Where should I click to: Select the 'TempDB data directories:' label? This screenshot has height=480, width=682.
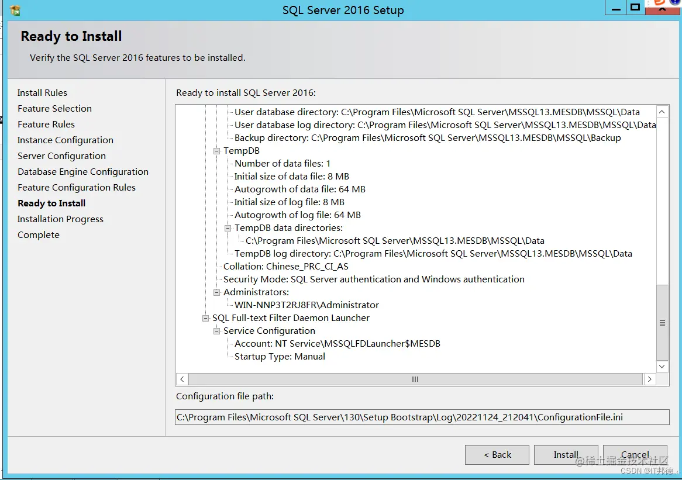[288, 228]
